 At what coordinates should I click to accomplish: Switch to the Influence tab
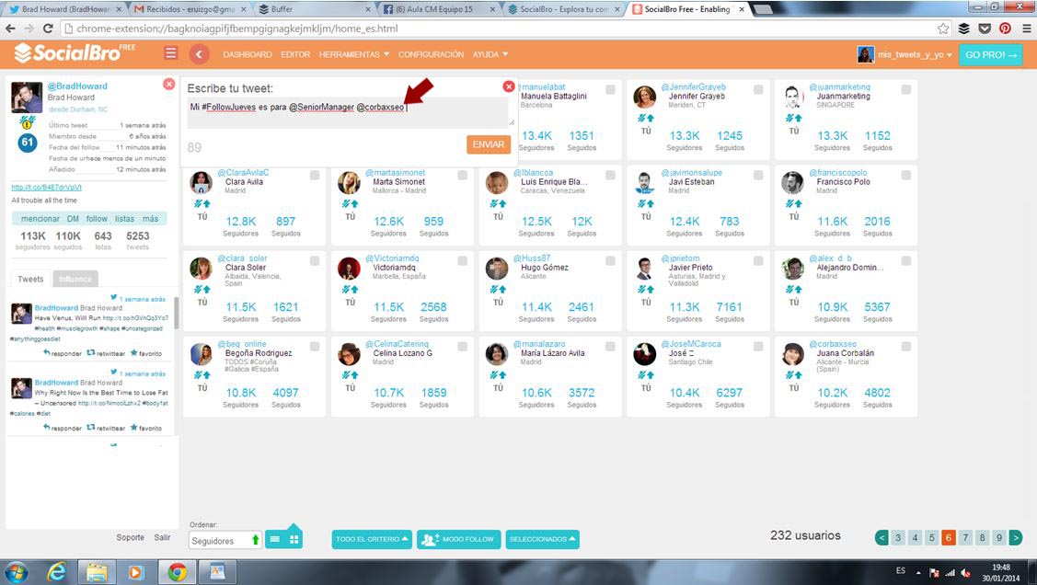point(75,279)
